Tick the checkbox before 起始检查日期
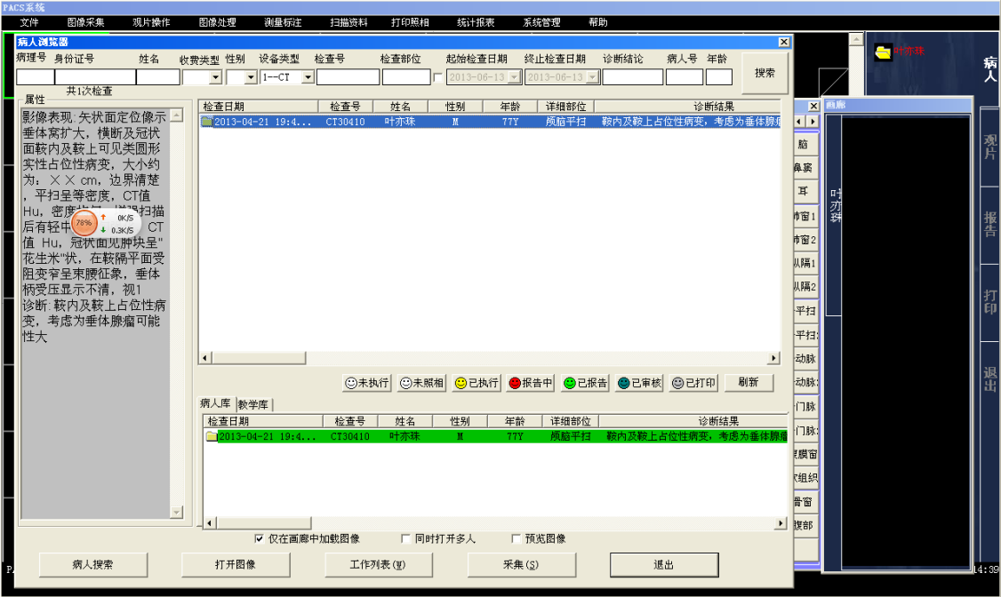This screenshot has width=1001, height=597. coord(438,78)
